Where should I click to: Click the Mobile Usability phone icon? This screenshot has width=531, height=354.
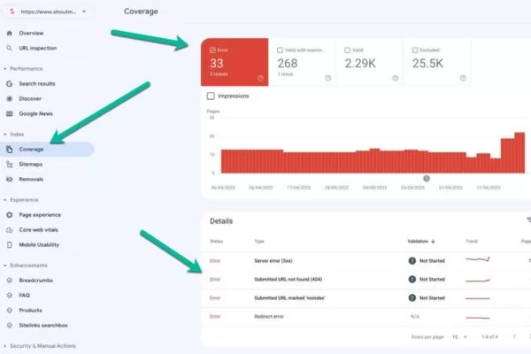coord(10,244)
